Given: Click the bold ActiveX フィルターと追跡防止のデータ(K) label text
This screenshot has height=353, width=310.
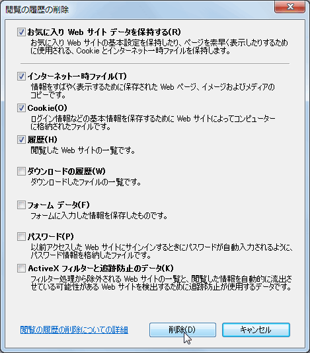Looking at the screenshot, I should (x=100, y=269).
